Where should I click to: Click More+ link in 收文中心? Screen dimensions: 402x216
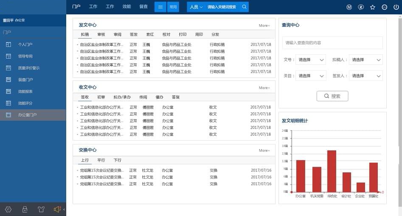264,88
